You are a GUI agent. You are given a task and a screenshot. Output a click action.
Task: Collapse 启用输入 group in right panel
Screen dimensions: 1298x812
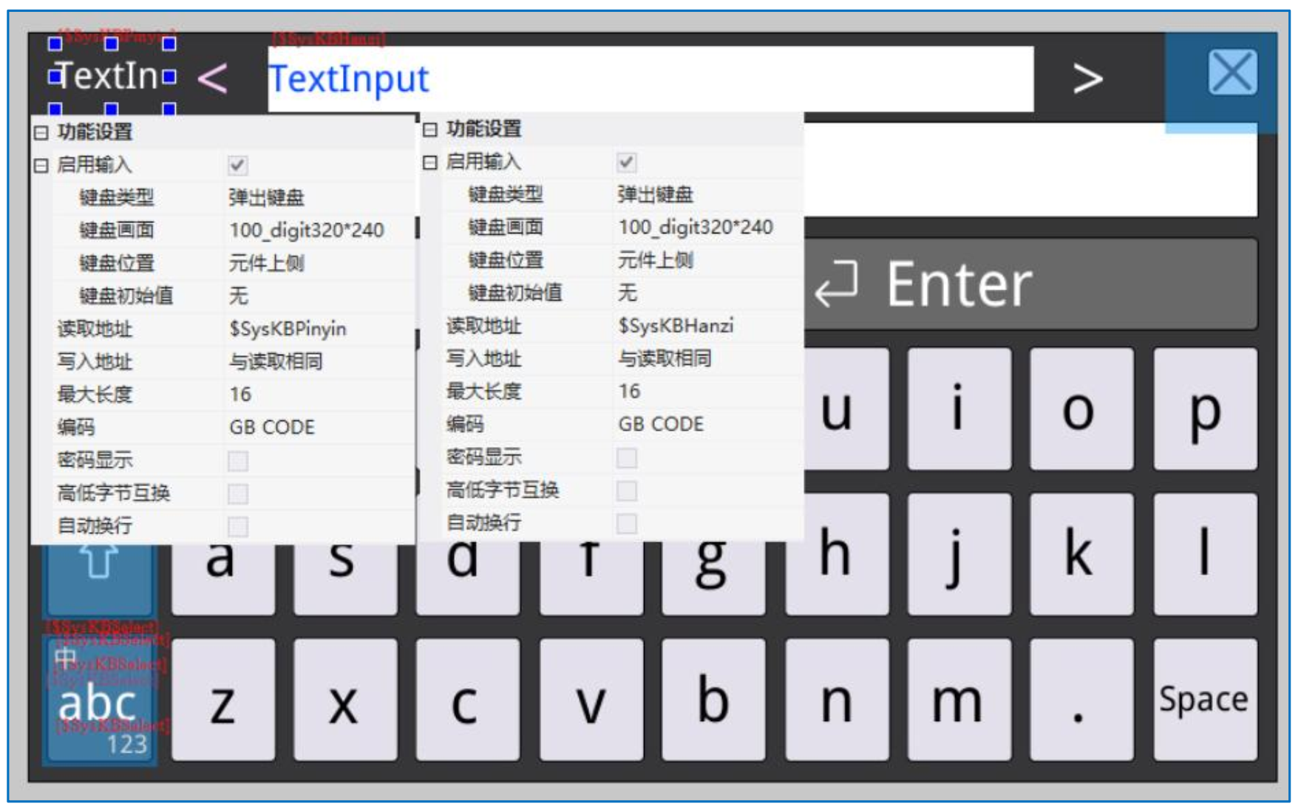(429, 160)
